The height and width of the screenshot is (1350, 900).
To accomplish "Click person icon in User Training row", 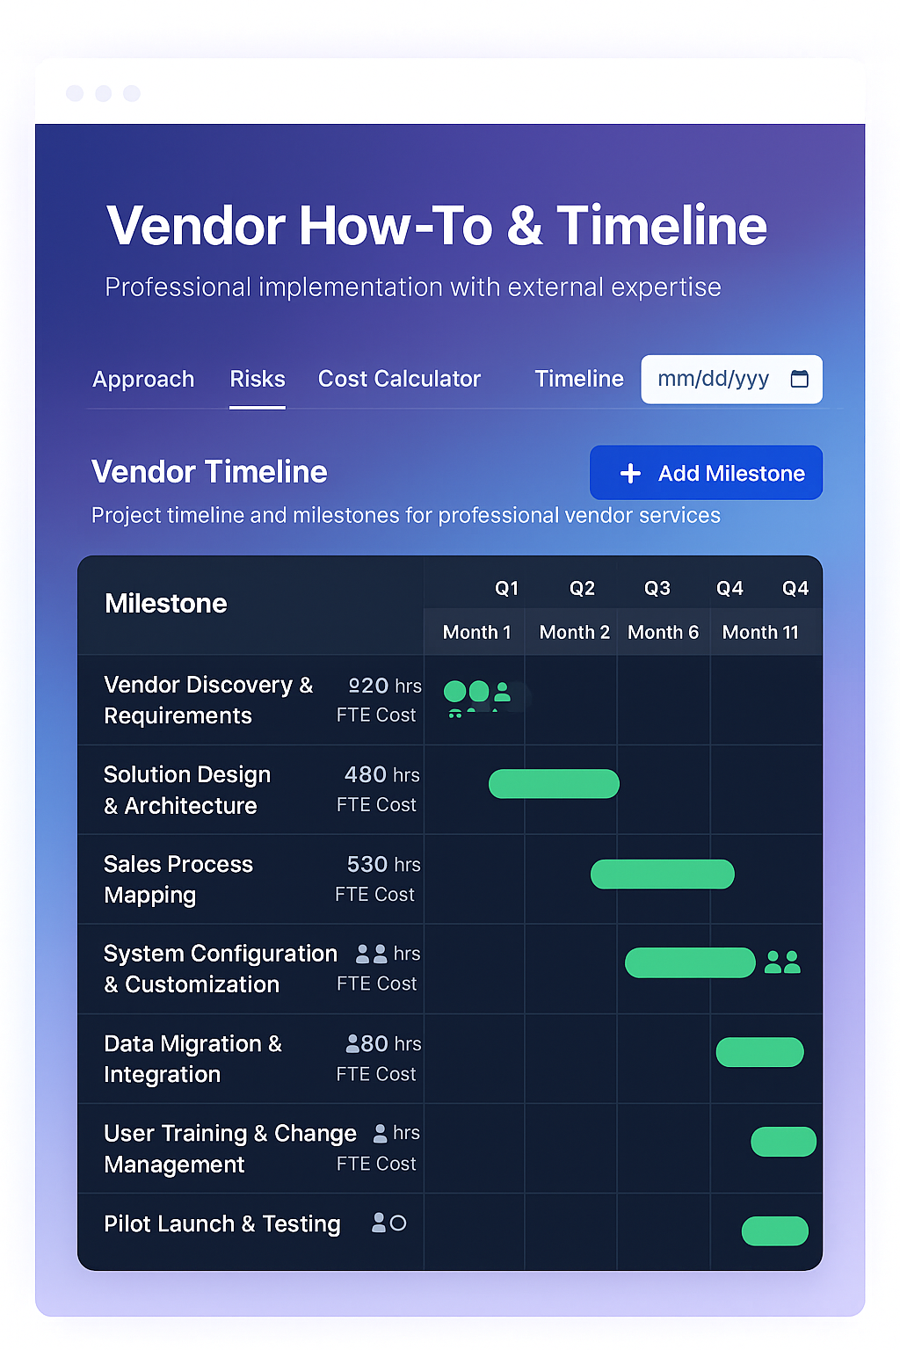I will (380, 1133).
